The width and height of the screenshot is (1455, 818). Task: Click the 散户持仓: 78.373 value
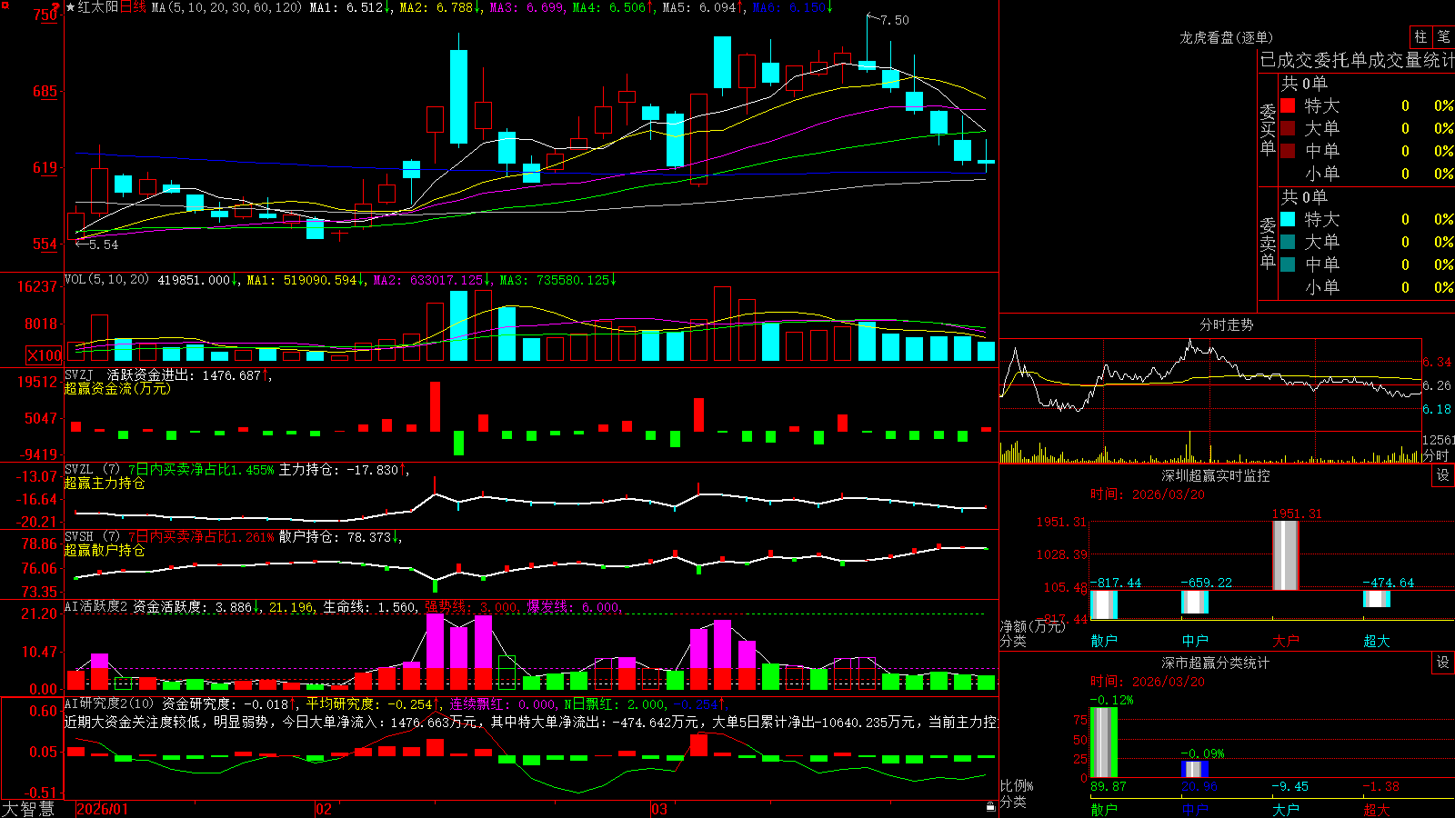[x=335, y=537]
